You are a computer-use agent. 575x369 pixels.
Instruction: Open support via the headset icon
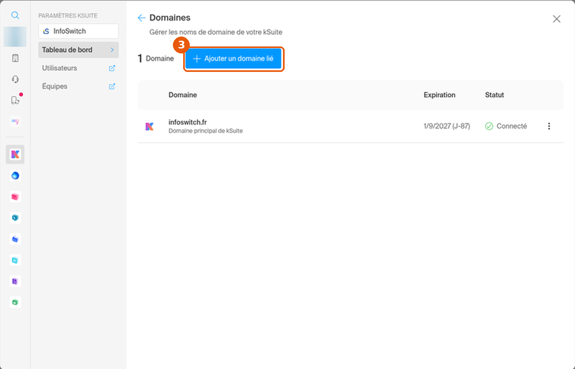click(15, 79)
